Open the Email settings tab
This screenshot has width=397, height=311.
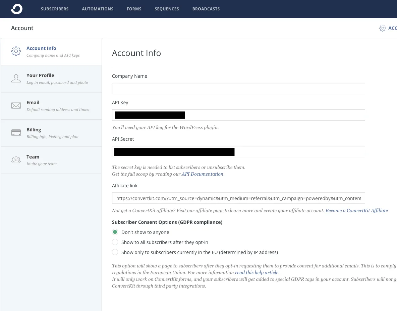click(51, 106)
